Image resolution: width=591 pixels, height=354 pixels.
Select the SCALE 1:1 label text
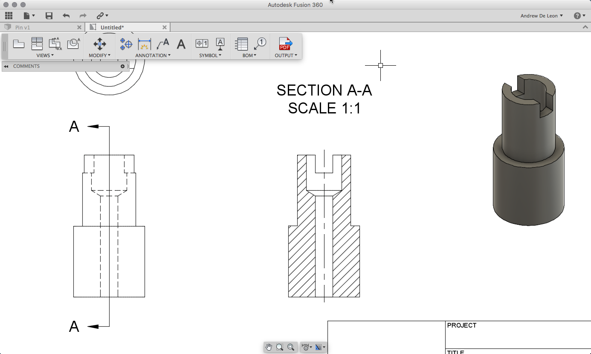pos(324,108)
